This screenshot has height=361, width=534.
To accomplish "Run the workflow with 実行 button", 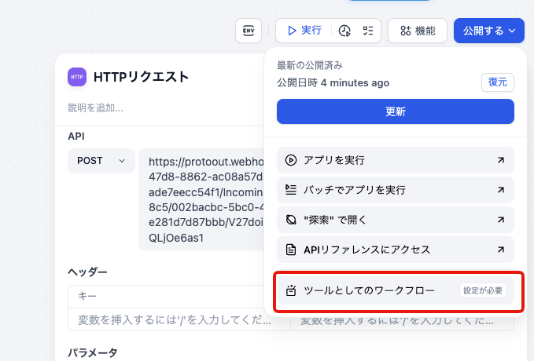I will click(304, 31).
